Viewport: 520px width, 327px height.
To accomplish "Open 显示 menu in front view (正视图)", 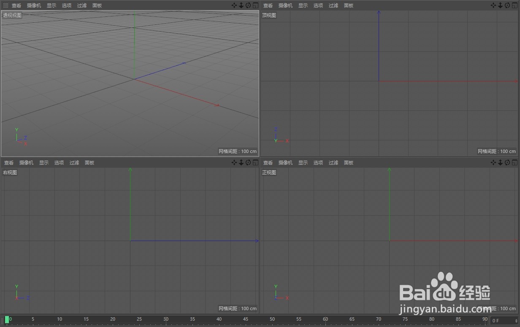I will coord(303,163).
